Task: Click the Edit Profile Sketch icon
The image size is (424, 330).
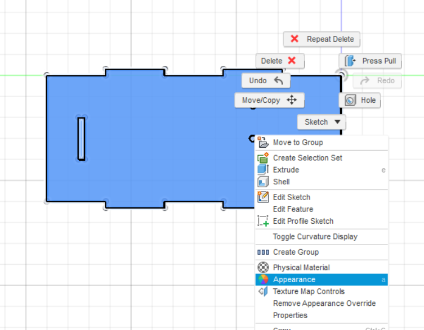Action: click(263, 221)
